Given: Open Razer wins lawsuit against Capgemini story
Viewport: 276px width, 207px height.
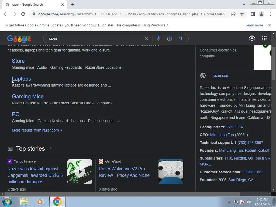Looking at the screenshot, I should 35,175.
